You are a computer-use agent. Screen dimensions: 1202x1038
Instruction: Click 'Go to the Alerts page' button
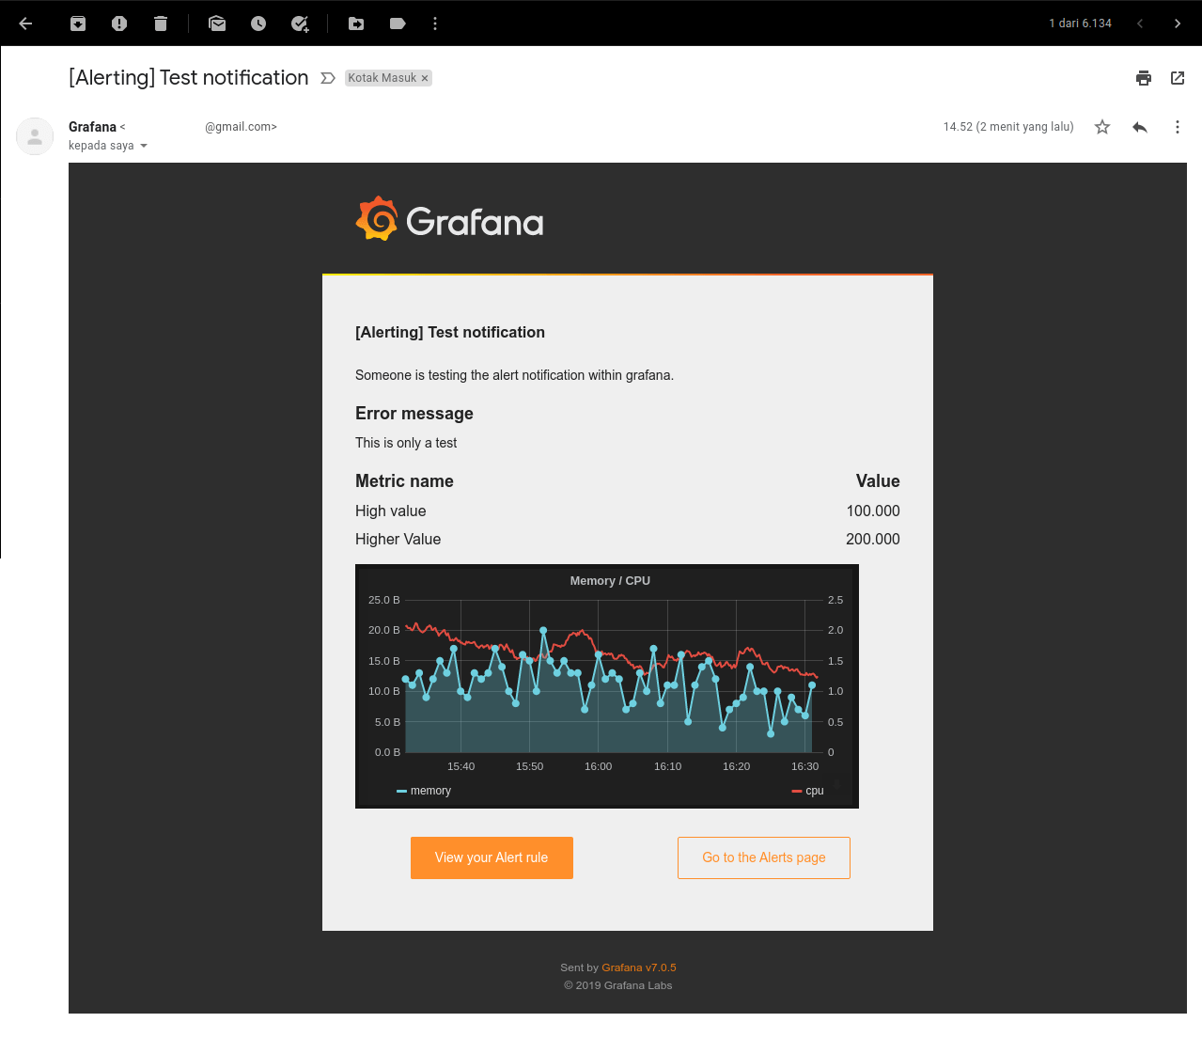click(x=764, y=857)
